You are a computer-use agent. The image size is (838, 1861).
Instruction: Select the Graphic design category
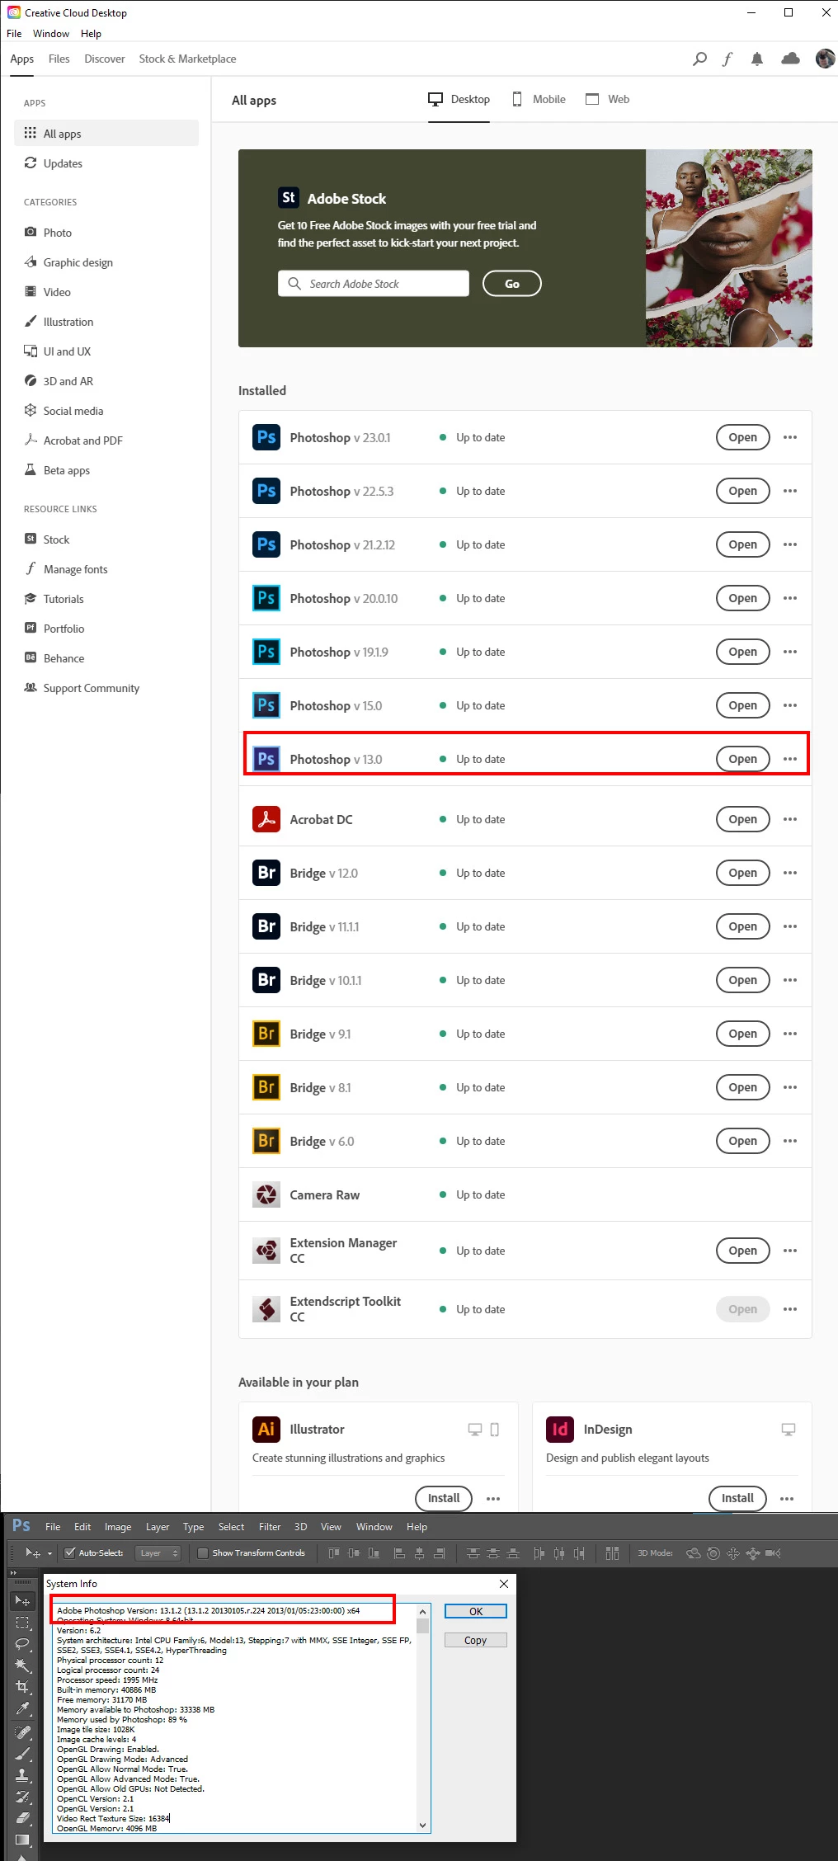click(x=106, y=262)
